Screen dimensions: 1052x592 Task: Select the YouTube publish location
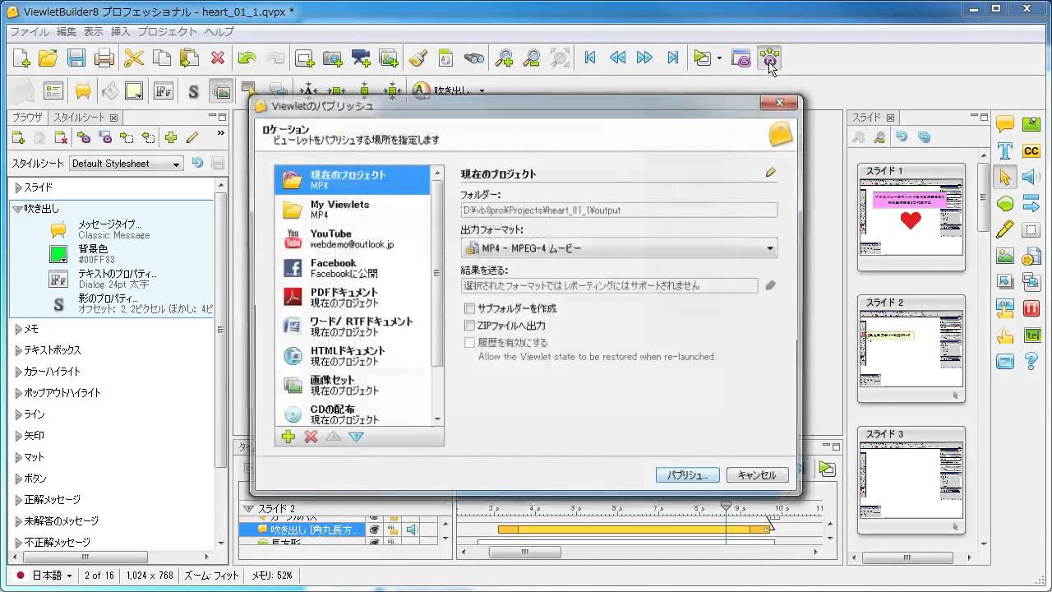point(353,238)
